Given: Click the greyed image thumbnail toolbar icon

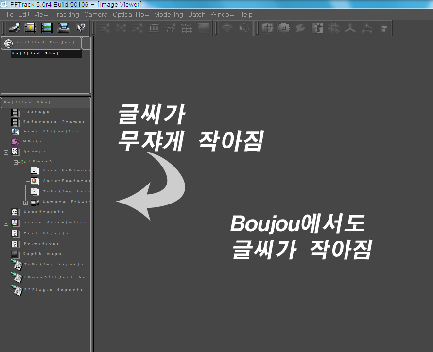Looking at the screenshot, I should tap(204, 28).
